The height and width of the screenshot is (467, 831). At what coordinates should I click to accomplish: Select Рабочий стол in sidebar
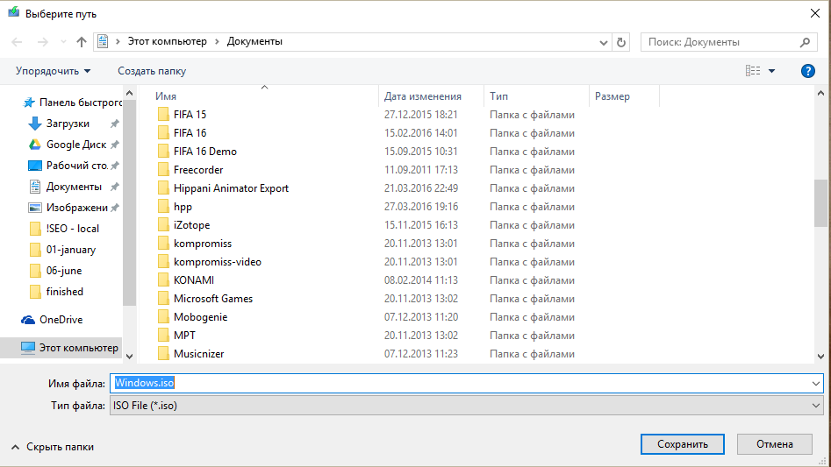click(x=77, y=166)
